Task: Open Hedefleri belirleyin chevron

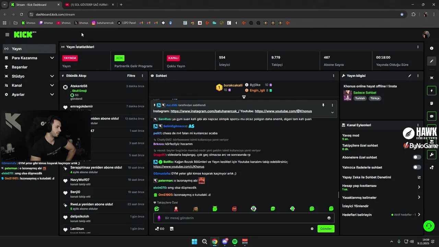Action: 419,215
